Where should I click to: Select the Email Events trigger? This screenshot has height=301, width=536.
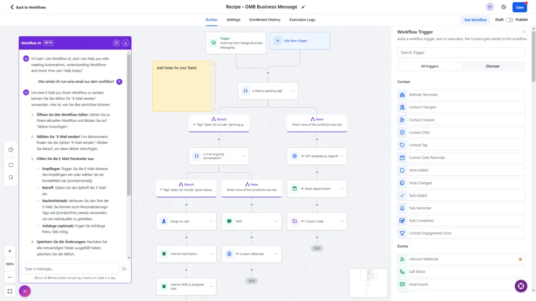pos(461,284)
